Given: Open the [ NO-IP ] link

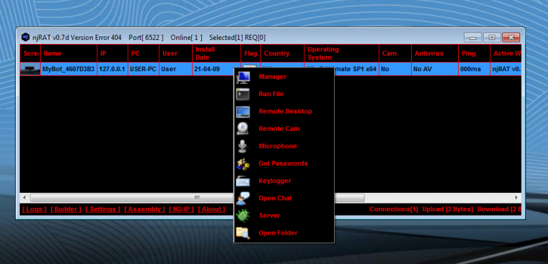Looking at the screenshot, I should coord(181,209).
